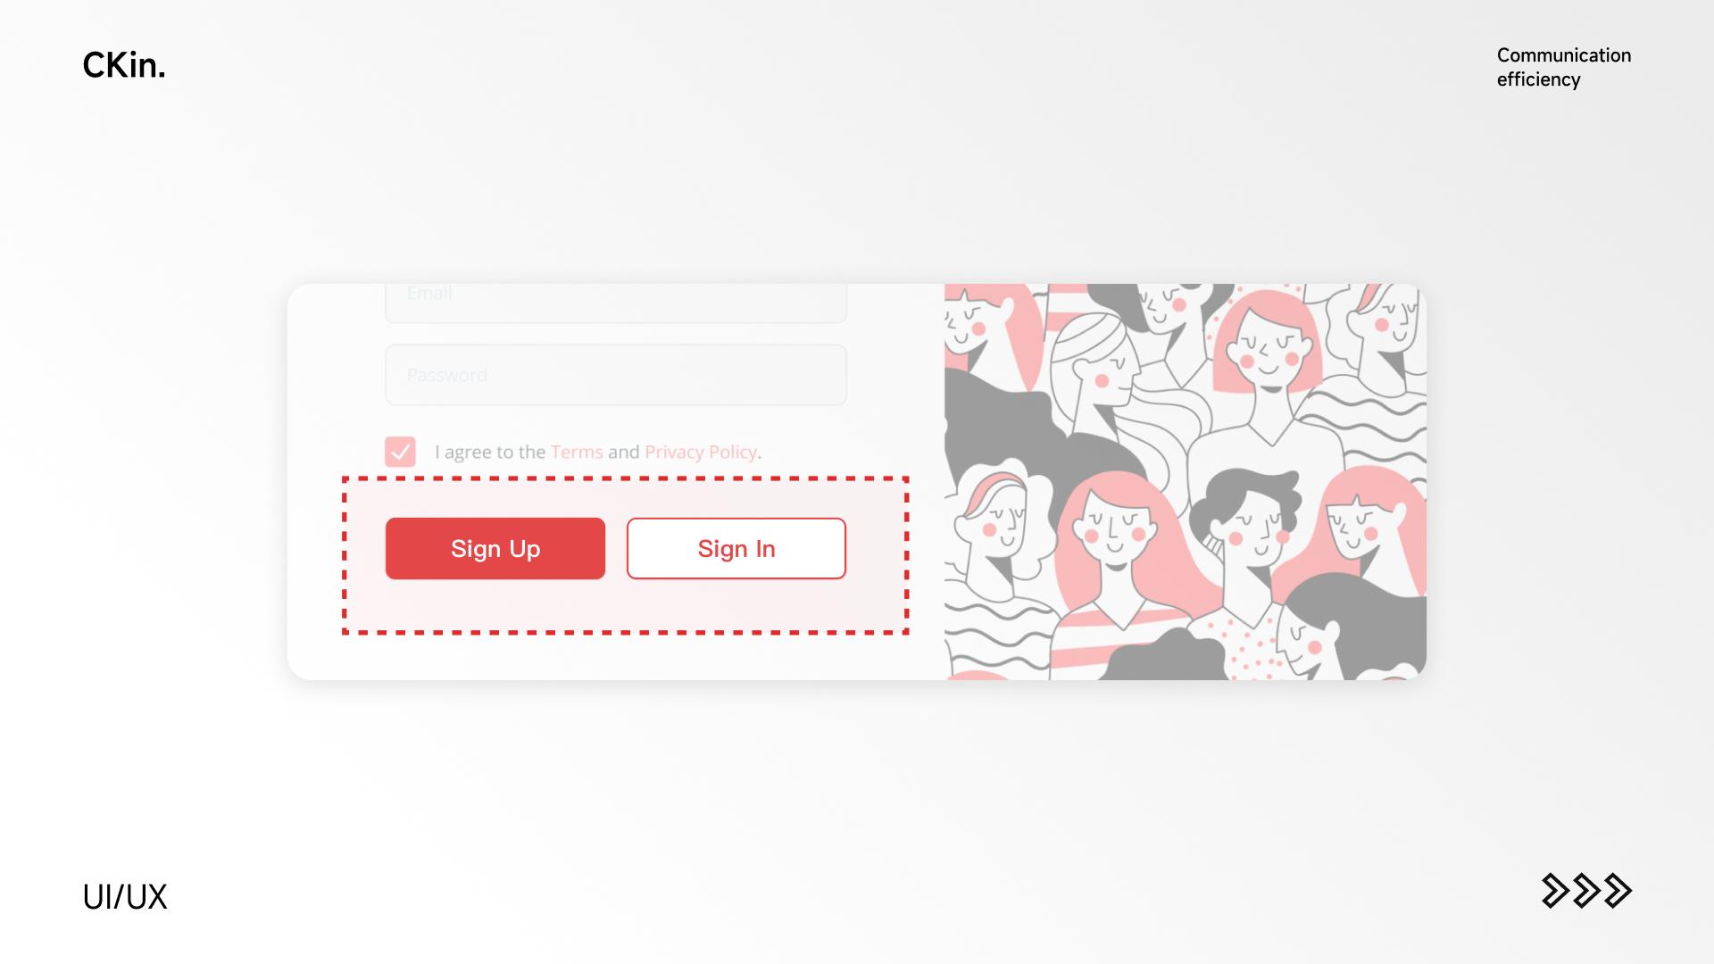Click the red Sign Up button
This screenshot has height=964, width=1714.
click(x=495, y=548)
